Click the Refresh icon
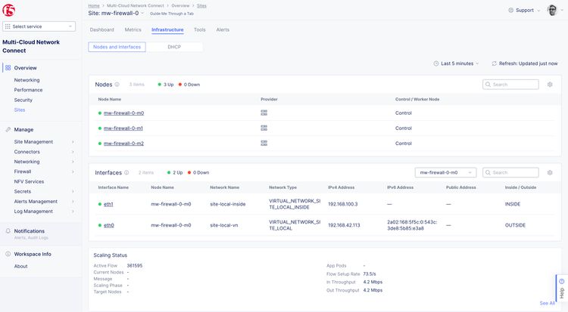The width and height of the screenshot is (568, 312). point(494,63)
